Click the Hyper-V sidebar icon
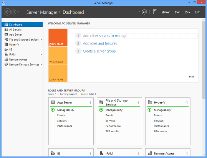The width and height of the screenshot is (207, 158). [x=6, y=44]
